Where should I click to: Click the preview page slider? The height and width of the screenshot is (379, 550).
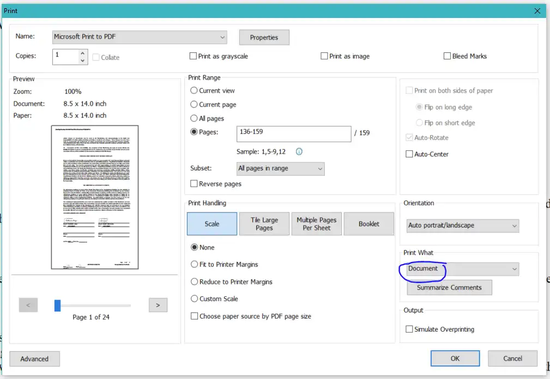point(57,305)
